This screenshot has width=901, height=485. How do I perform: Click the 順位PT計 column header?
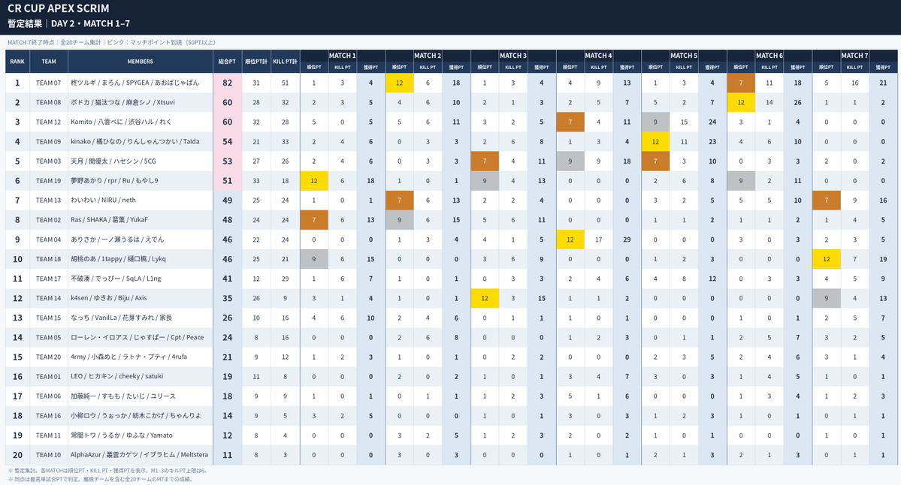tap(256, 62)
